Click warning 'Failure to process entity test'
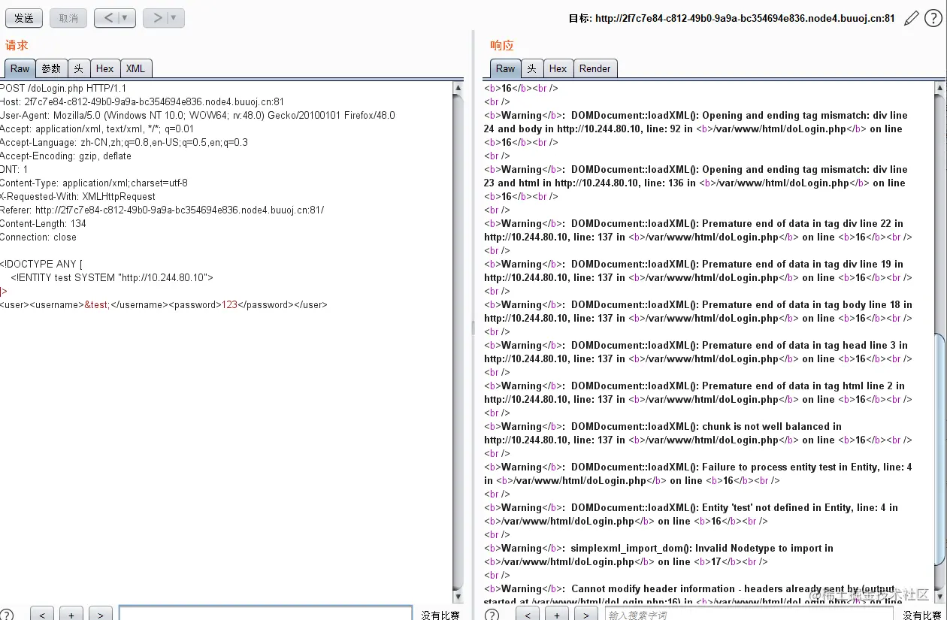Viewport: 947px width, 620px height. pyautogui.click(x=698, y=473)
